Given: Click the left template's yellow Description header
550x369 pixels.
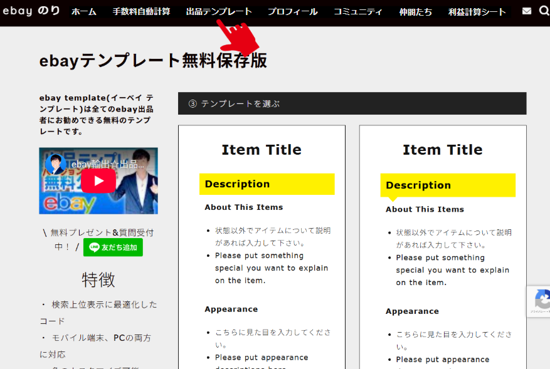Looking at the screenshot, I should [267, 184].
